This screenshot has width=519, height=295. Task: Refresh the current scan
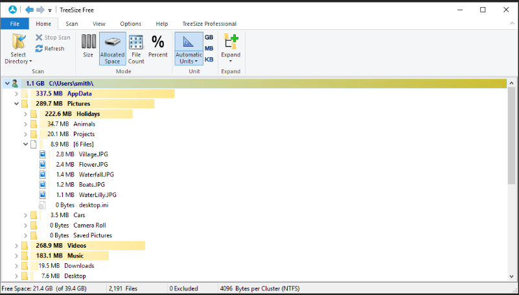(50, 49)
